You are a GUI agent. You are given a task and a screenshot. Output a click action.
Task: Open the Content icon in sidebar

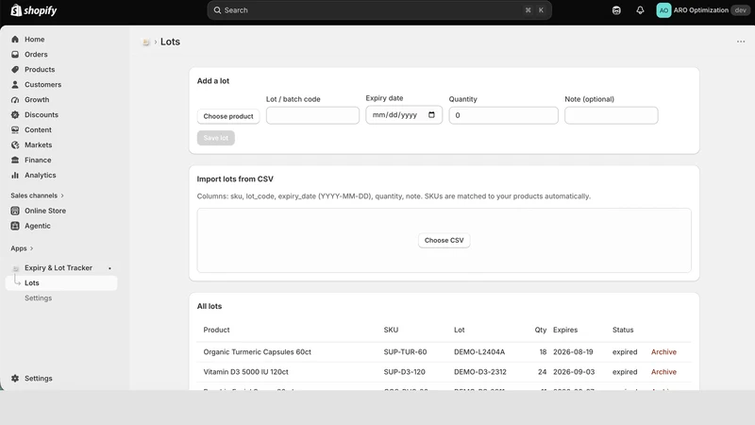[15, 129]
